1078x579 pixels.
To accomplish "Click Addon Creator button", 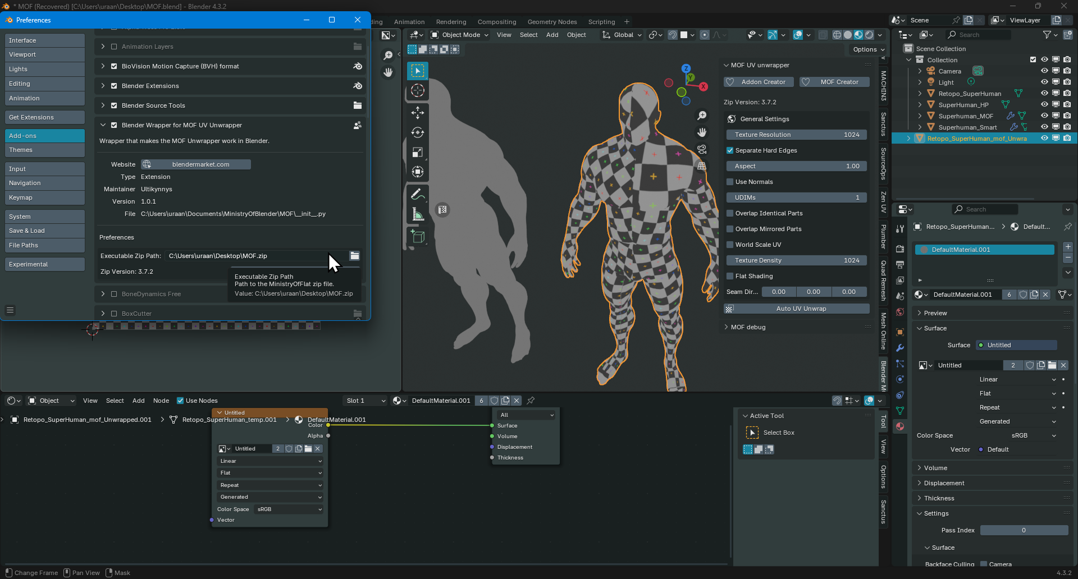I will (x=759, y=82).
